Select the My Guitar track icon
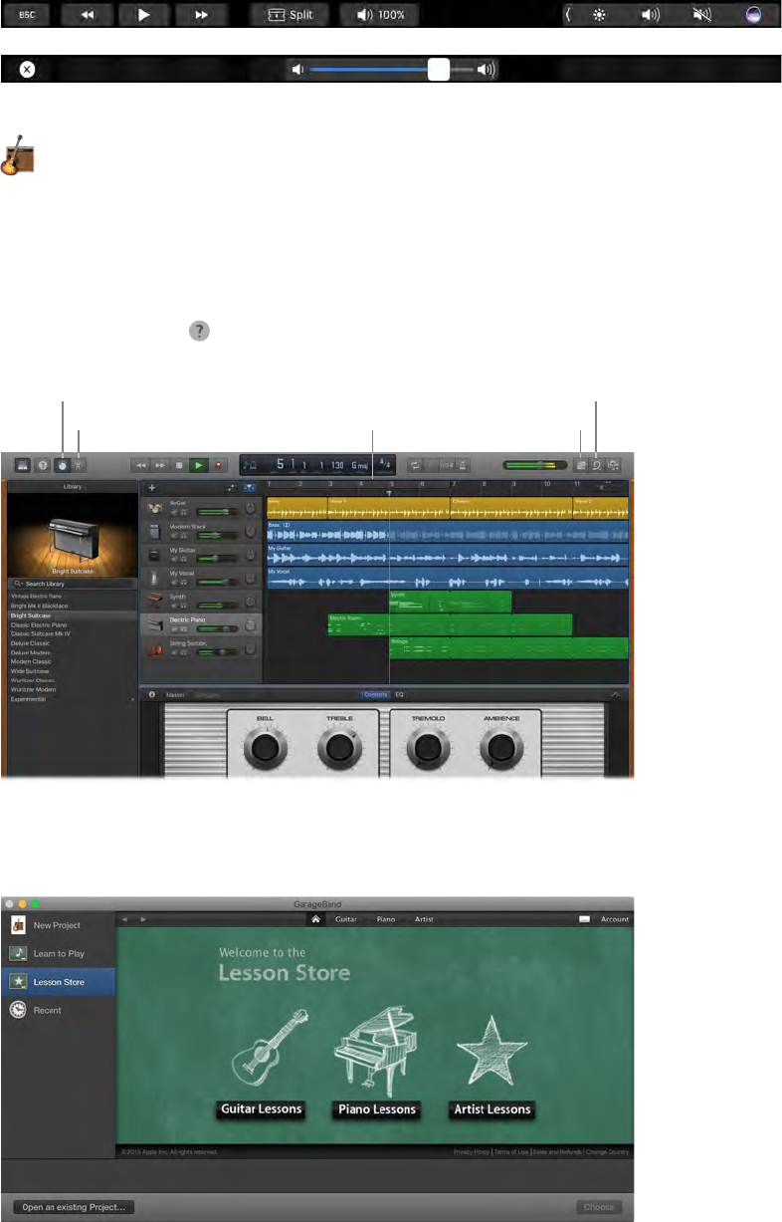 pyautogui.click(x=154, y=555)
